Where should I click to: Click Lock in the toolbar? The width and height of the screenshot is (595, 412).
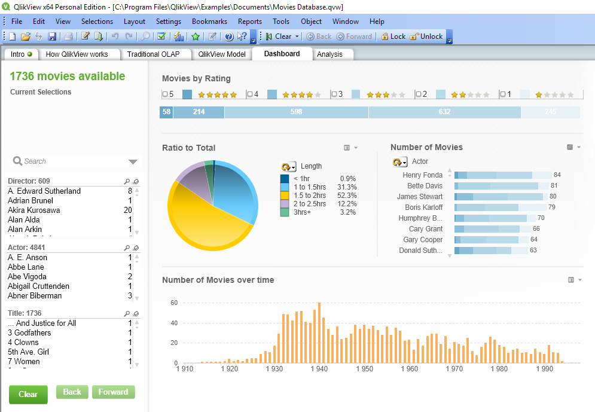click(393, 36)
